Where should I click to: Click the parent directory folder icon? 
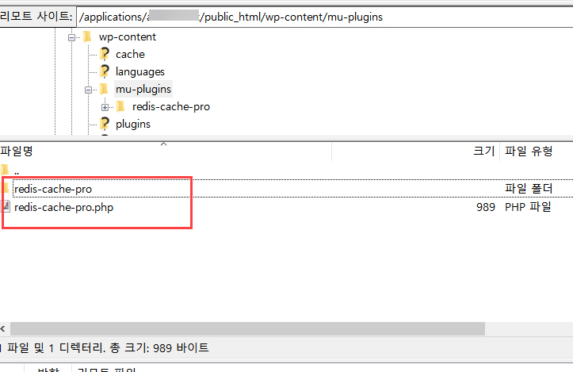click(x=5, y=170)
